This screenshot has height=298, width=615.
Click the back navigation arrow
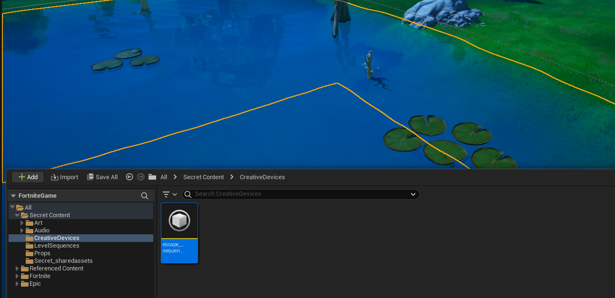(129, 177)
